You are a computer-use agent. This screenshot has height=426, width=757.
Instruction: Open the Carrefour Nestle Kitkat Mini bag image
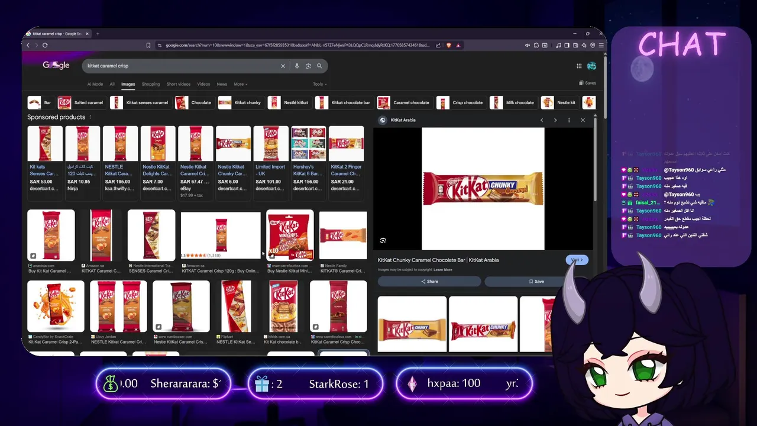coord(290,235)
